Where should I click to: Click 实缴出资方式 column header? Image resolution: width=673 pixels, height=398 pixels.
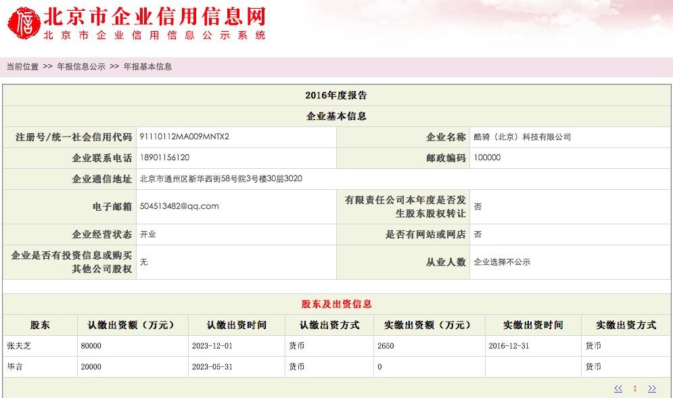pos(626,325)
